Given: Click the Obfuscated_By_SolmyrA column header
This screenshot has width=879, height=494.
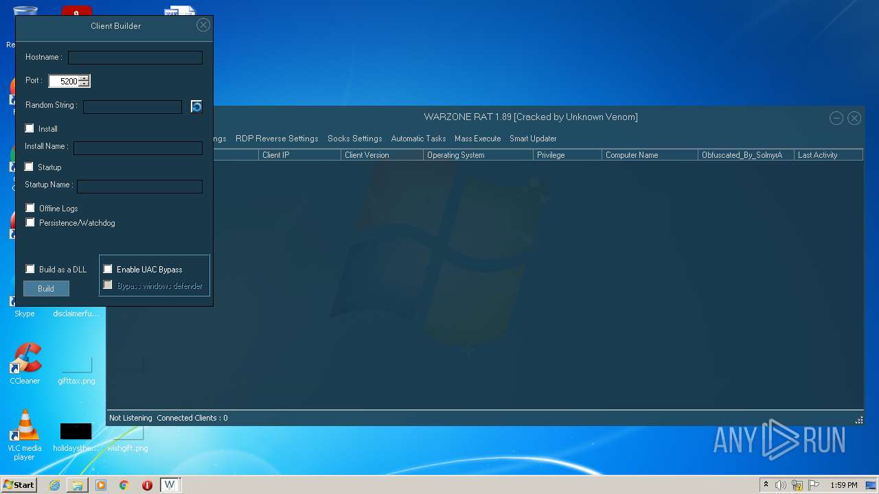Looking at the screenshot, I should 746,155.
